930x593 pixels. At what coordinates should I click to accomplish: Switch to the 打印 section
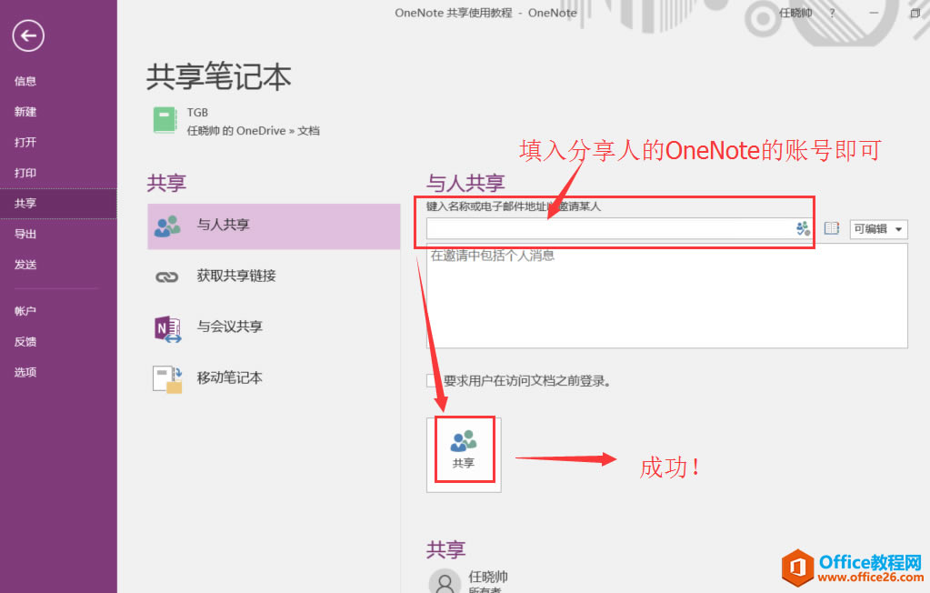pos(25,172)
